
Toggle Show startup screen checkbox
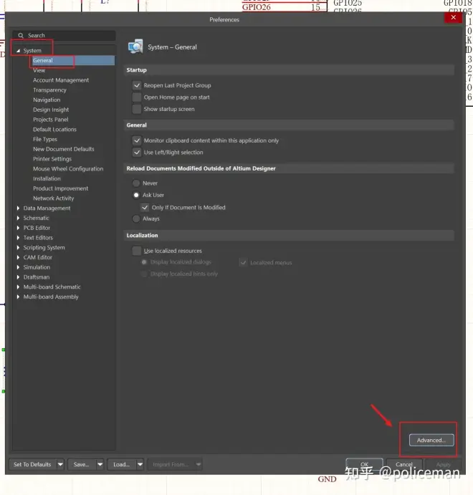(x=137, y=109)
